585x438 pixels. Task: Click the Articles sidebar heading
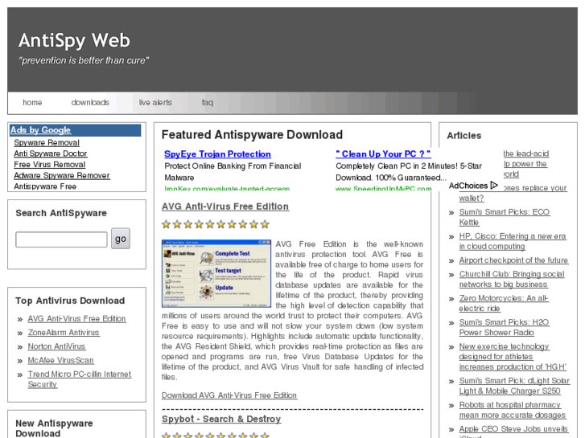463,136
